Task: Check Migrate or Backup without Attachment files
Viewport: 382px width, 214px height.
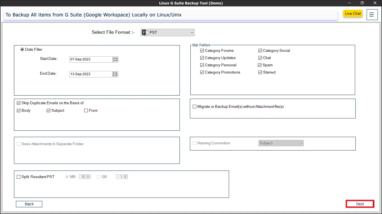Action: (195, 107)
